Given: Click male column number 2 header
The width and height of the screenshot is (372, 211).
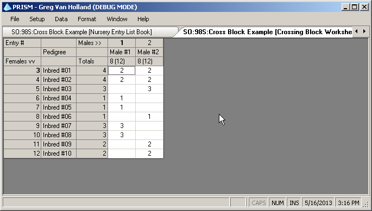Looking at the screenshot, I should click(x=149, y=43).
